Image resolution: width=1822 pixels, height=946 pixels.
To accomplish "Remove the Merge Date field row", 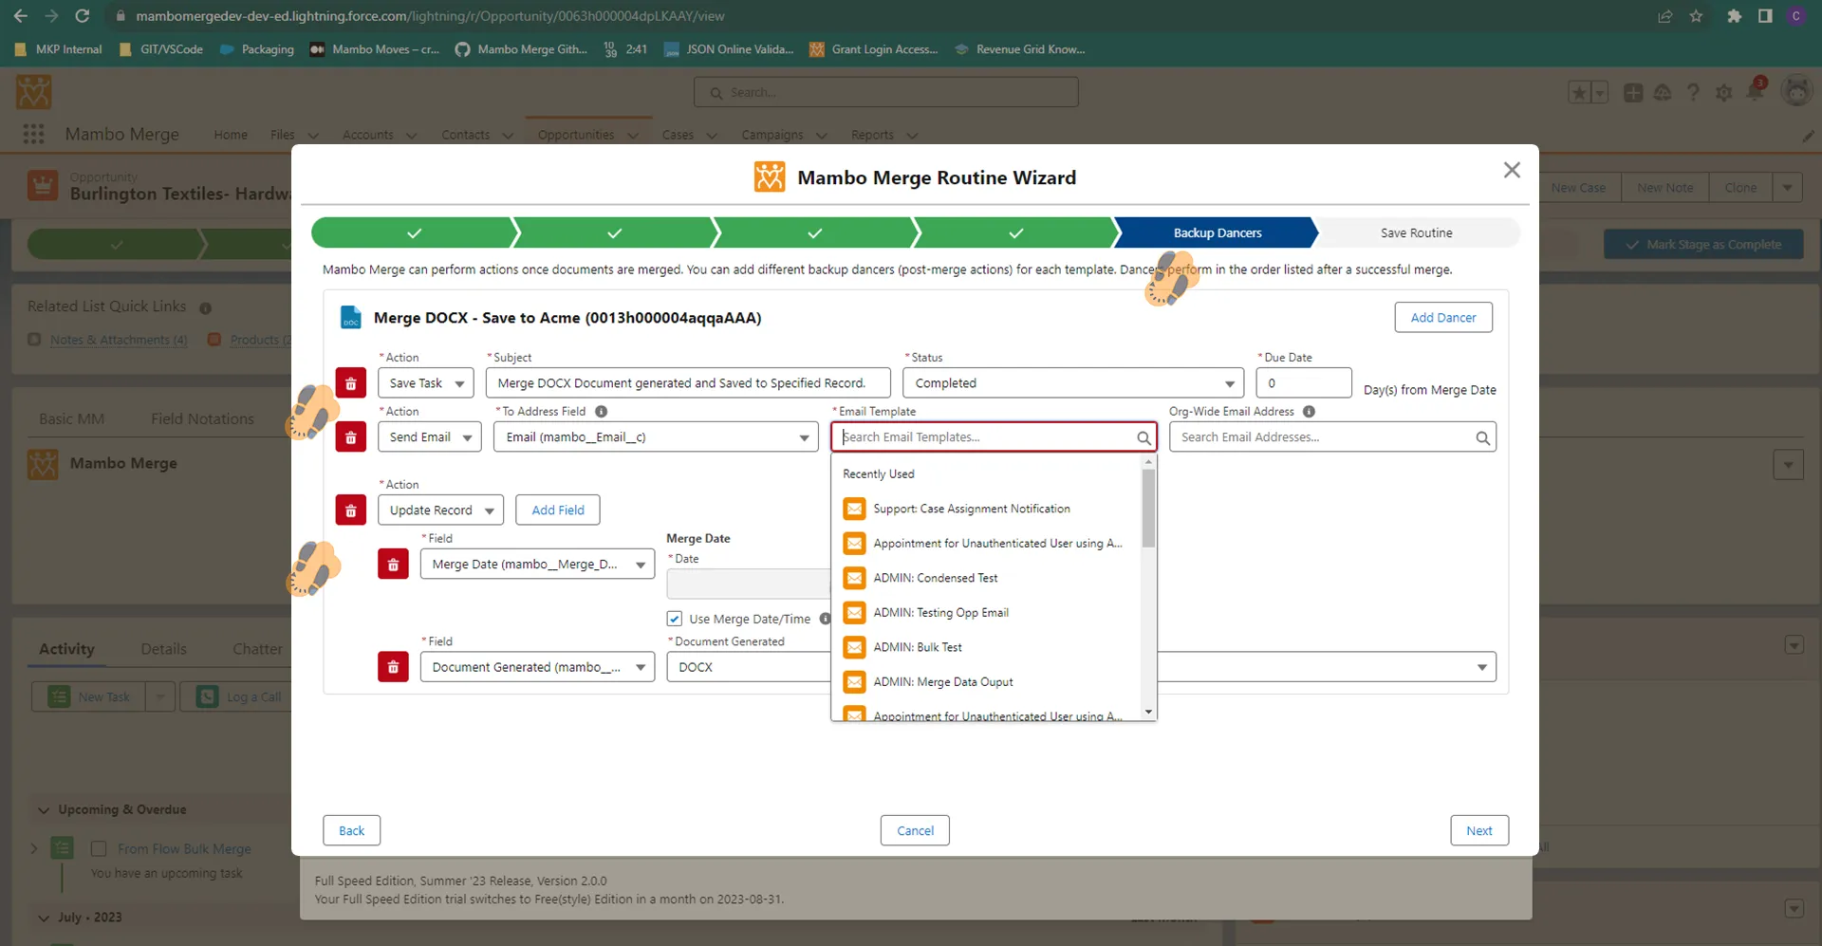I will [393, 565].
